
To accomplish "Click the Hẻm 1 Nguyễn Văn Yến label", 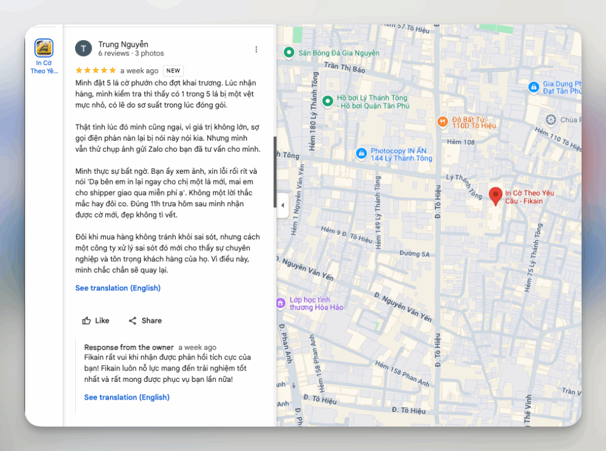I will (298, 200).
